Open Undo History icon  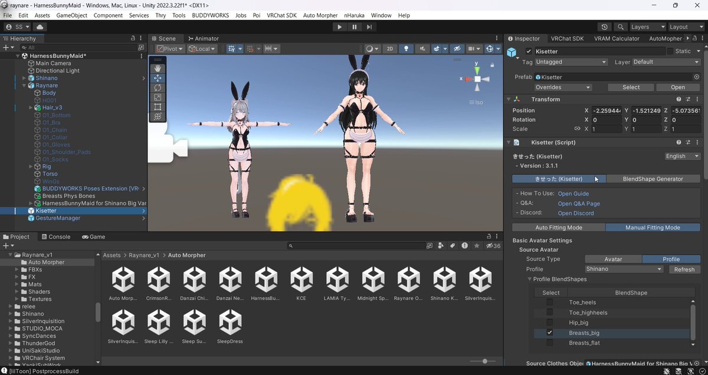click(x=605, y=26)
